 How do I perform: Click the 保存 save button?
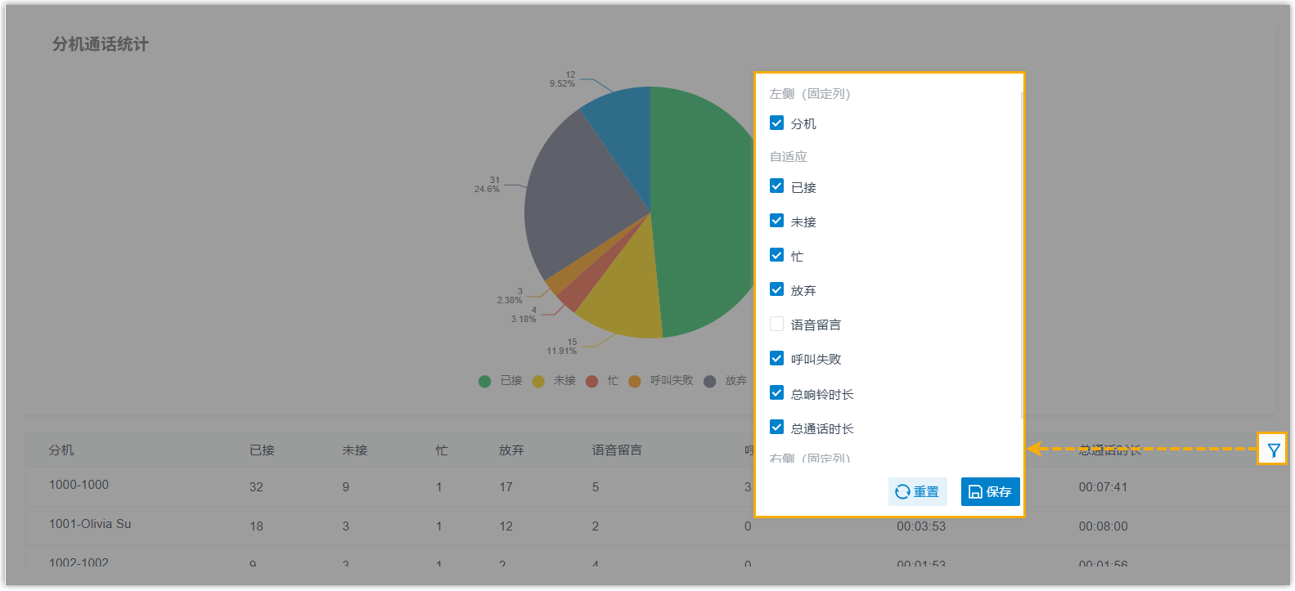990,491
